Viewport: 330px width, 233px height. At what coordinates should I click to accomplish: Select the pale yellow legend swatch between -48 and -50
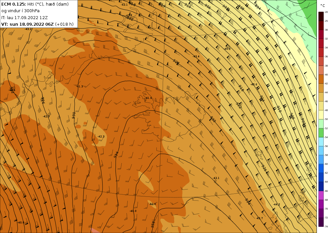pyautogui.click(x=321, y=115)
